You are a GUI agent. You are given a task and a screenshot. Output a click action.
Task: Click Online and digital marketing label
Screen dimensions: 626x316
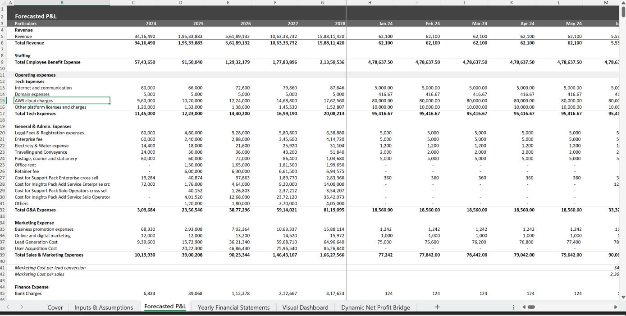[43, 235]
